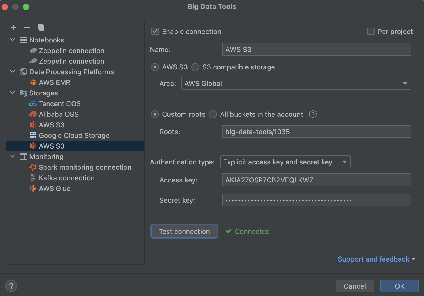
Task: Select Alibaba OSS storage
Action: [59, 114]
